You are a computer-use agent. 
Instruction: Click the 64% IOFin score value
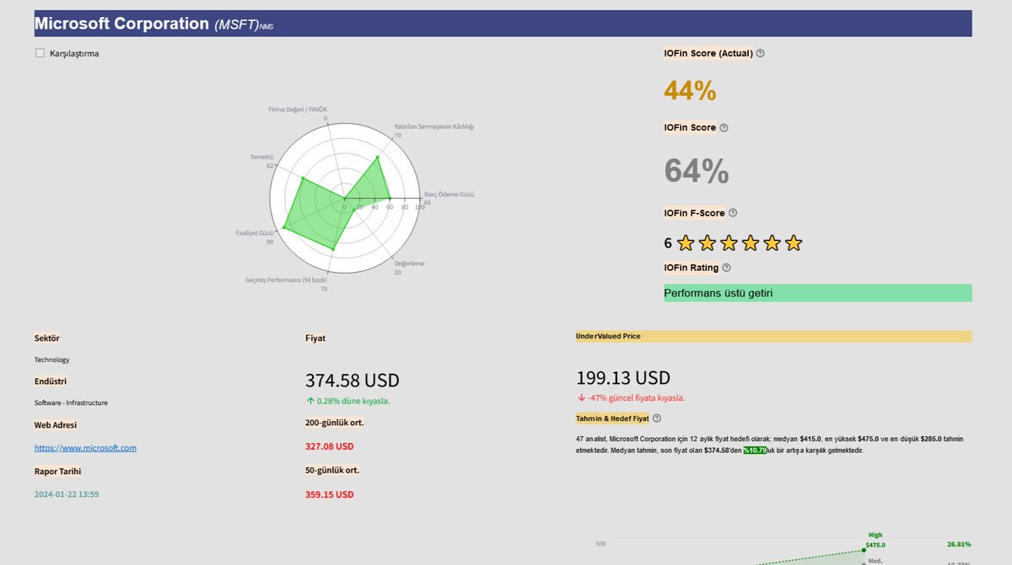coord(697,171)
